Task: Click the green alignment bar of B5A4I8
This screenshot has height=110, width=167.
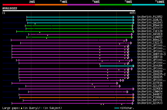Action: point(79,26)
